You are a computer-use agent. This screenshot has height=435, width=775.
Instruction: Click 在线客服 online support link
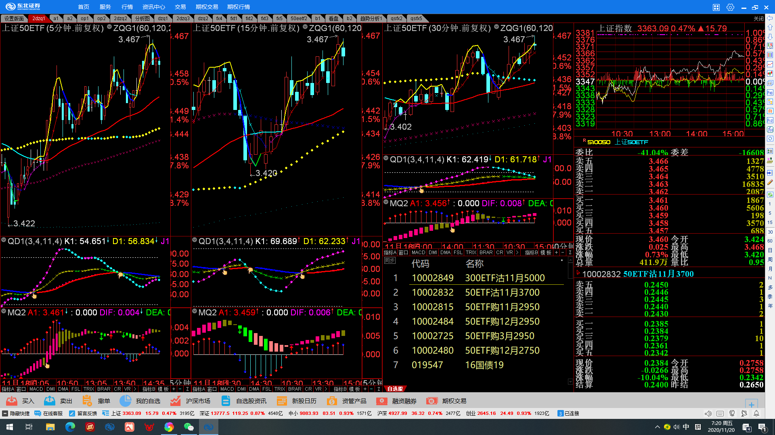(x=49, y=413)
